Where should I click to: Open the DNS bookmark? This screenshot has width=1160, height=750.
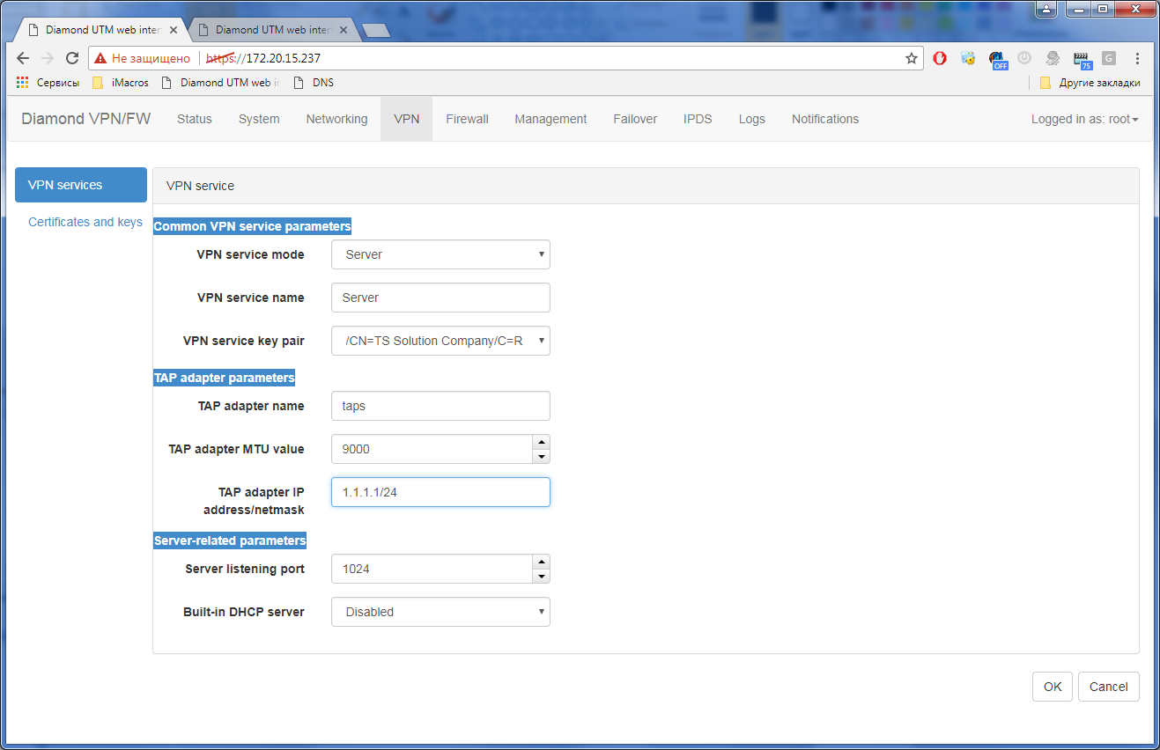[x=313, y=83]
